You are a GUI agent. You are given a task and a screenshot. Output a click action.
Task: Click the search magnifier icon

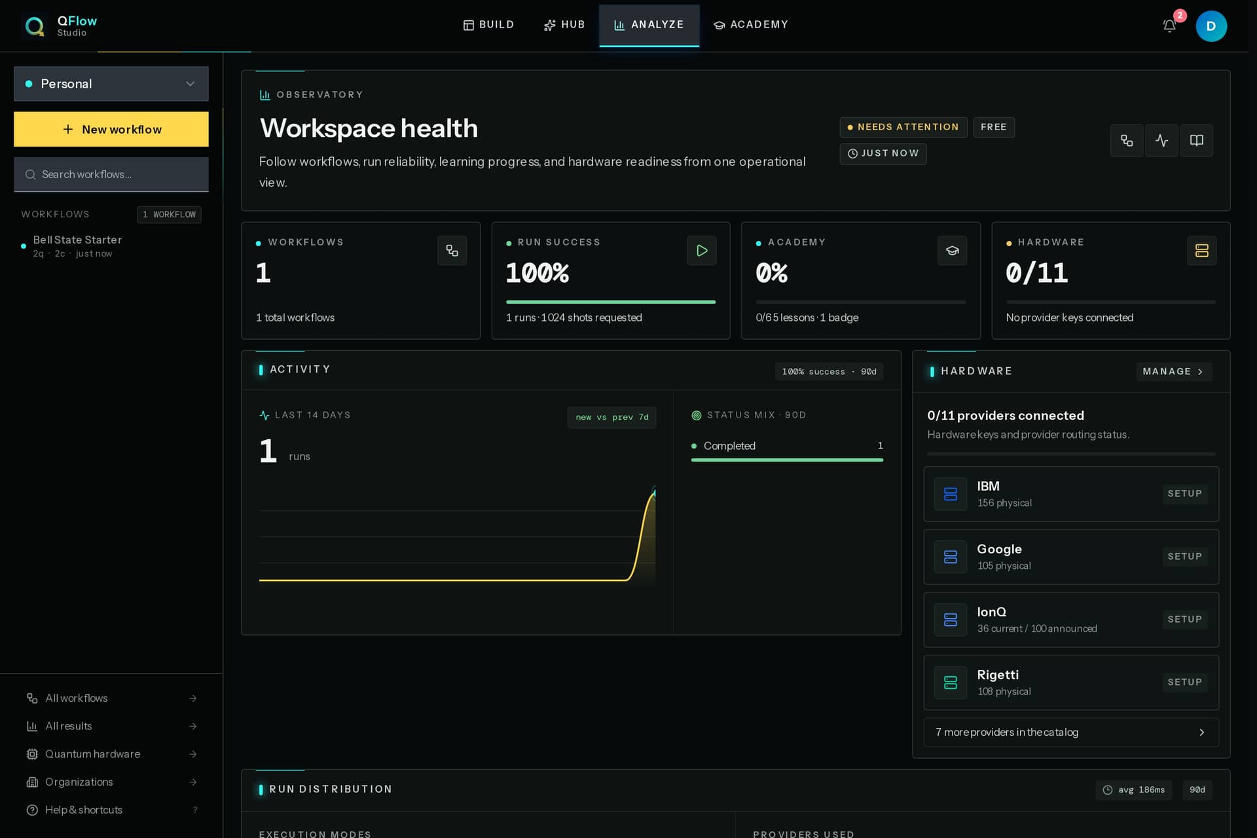[x=30, y=174]
